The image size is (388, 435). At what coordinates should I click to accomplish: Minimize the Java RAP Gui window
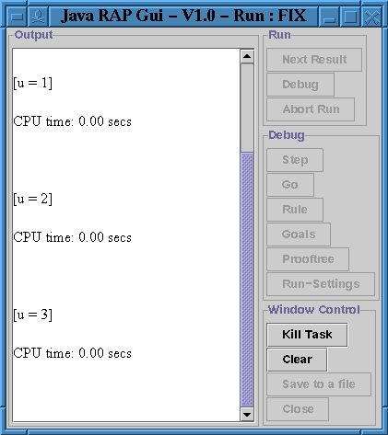(329, 17)
